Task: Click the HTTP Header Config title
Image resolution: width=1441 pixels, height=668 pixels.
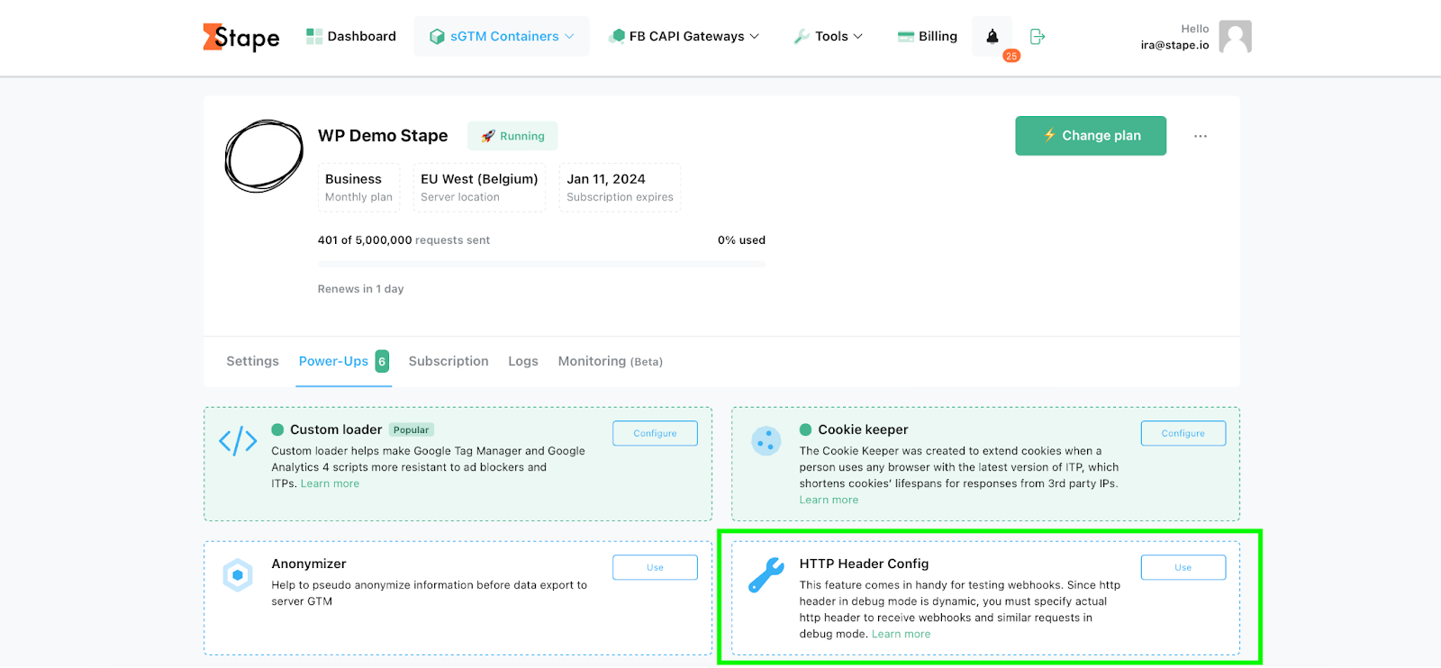Action: [x=864, y=564]
